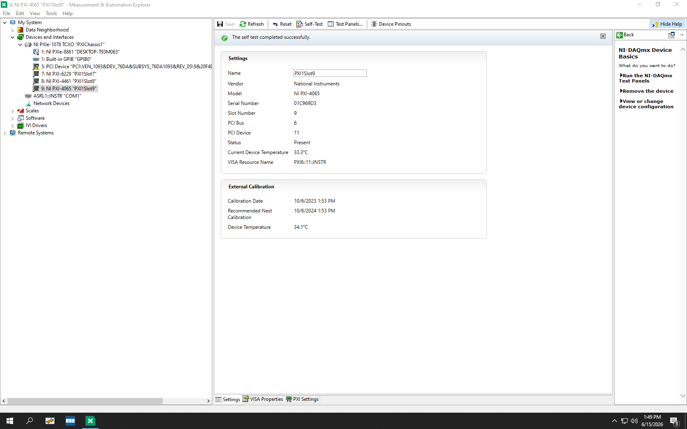The width and height of the screenshot is (687, 429).
Task: Expand the Scales tree node
Action: [13, 111]
